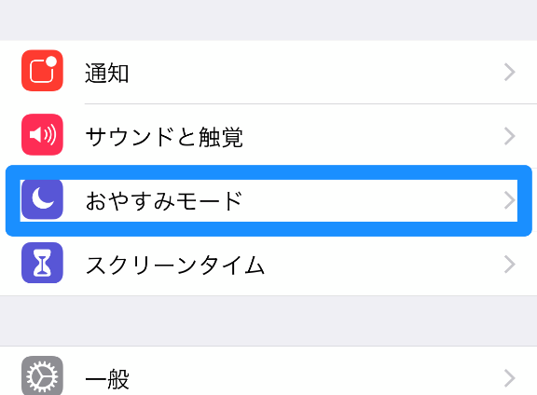This screenshot has height=395, width=537.
Task: Tap the purple crescent moon おやすみモード icon
Action: [x=42, y=198]
